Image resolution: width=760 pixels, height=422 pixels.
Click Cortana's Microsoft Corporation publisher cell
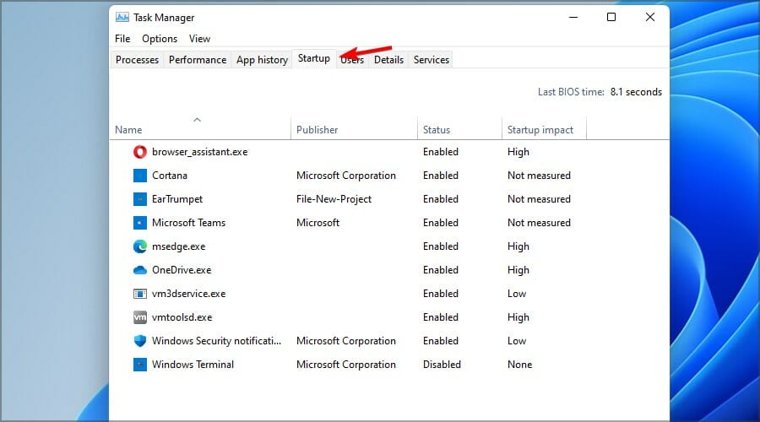346,176
